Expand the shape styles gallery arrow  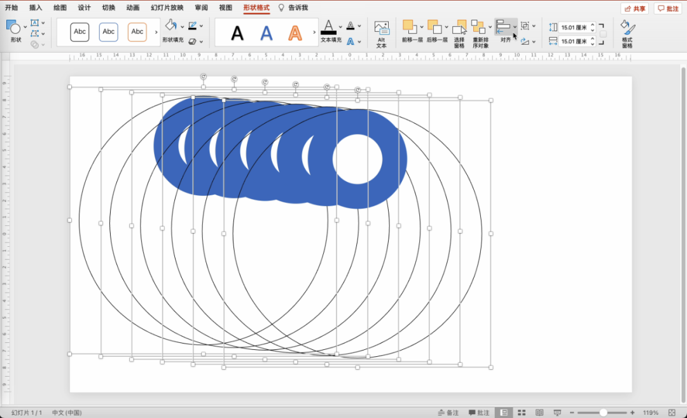pos(156,32)
